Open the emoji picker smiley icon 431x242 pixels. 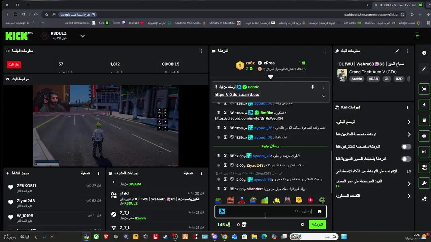click(x=320, y=211)
